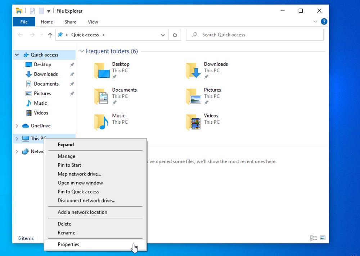The height and width of the screenshot is (256, 360).
Task: Expand the OneDrive tree node
Action: pos(17,126)
